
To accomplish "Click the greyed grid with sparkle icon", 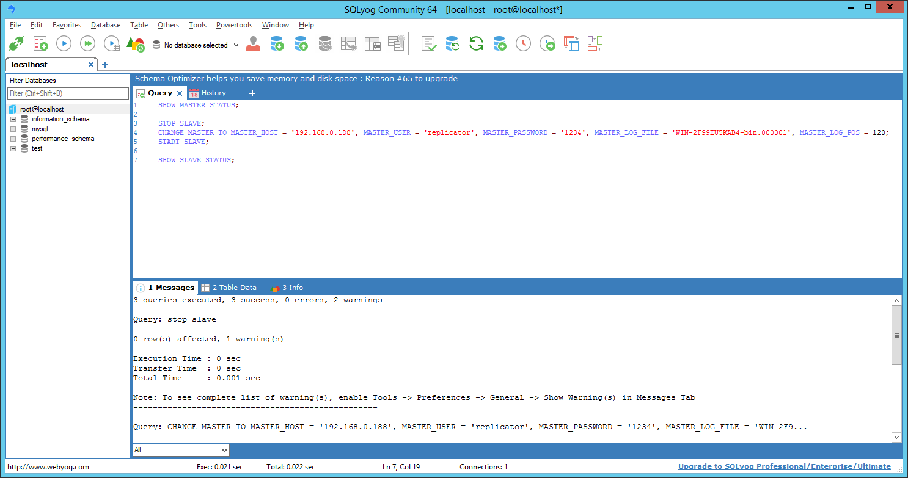I will (396, 44).
